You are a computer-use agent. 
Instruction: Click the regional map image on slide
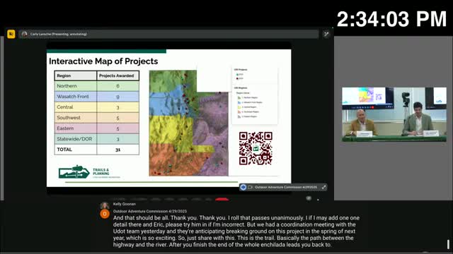pos(189,123)
